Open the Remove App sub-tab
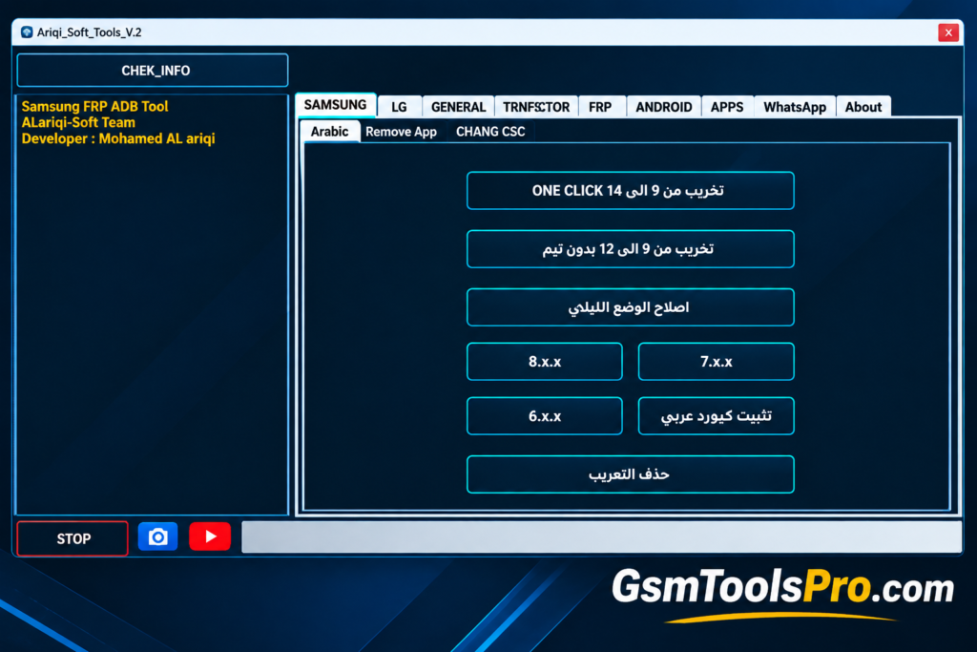Viewport: 977px width, 652px height. point(402,132)
